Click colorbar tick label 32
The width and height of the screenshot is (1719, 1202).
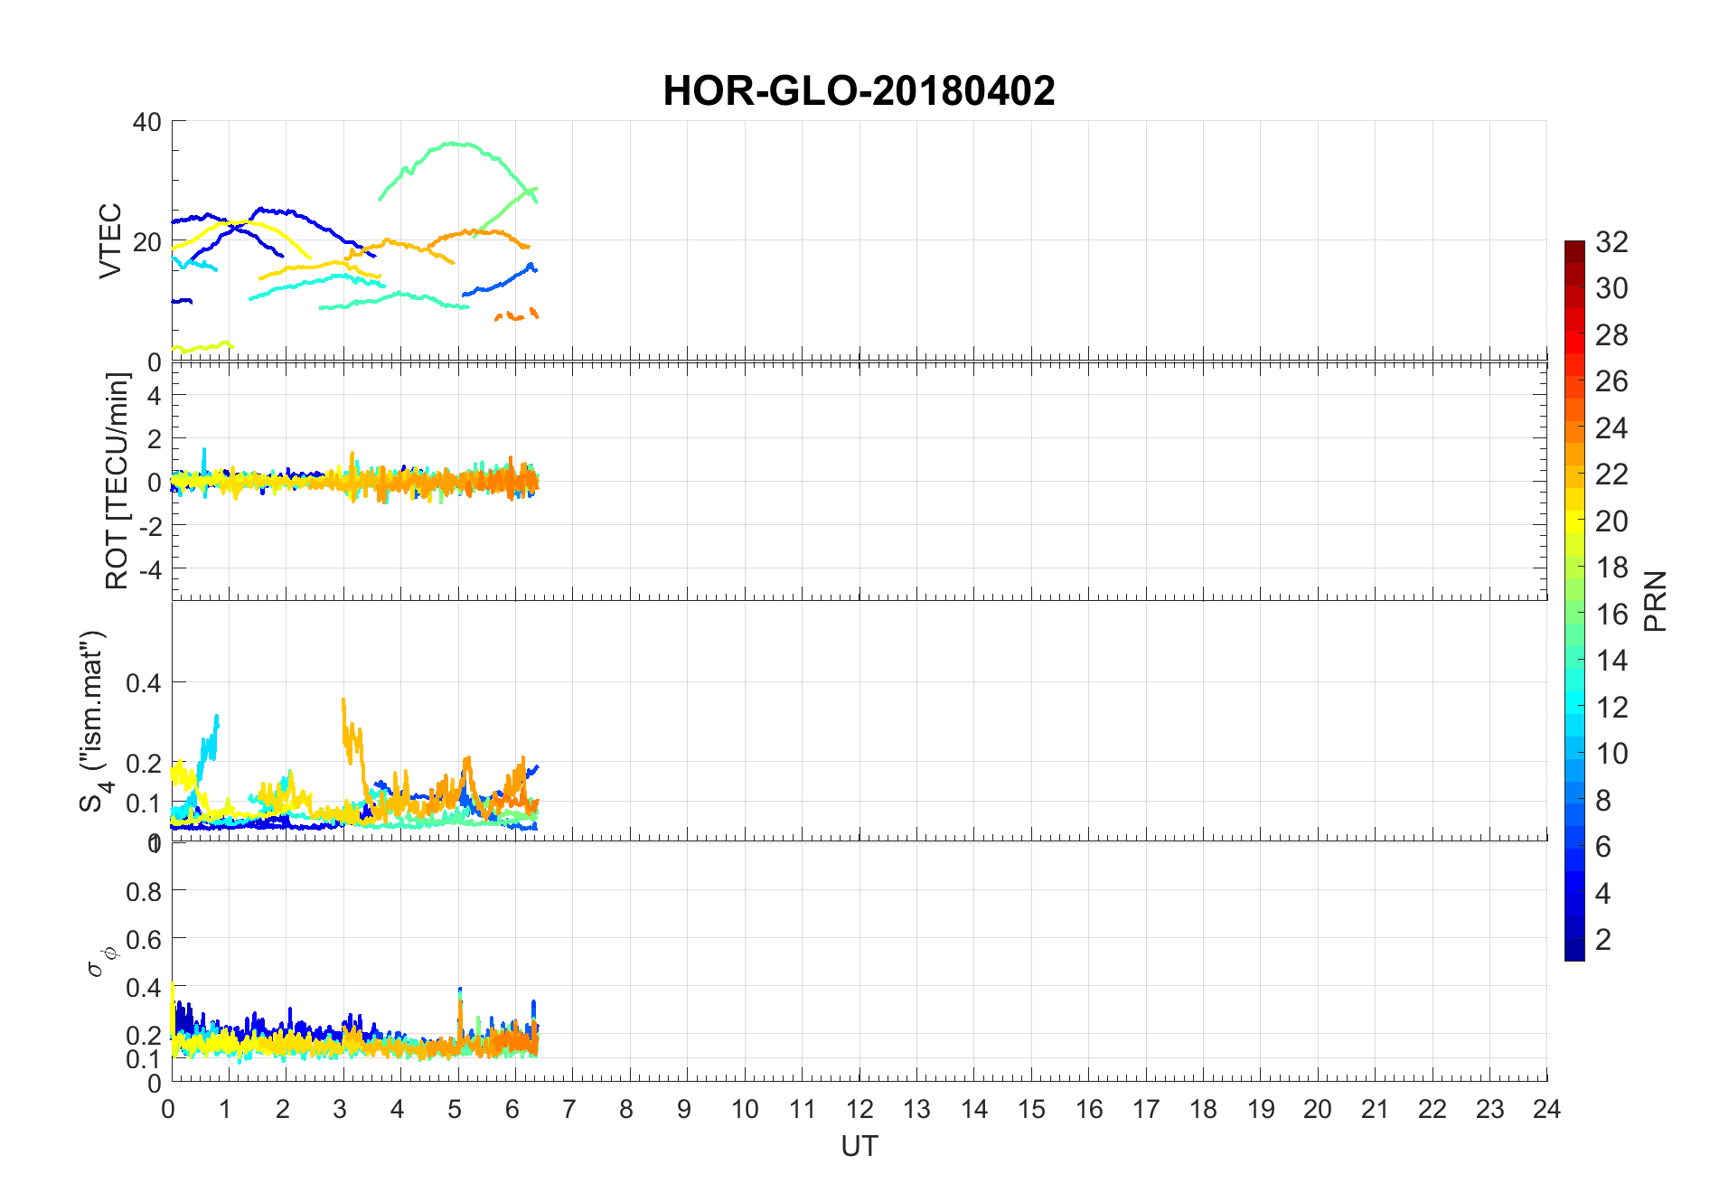[x=1611, y=241]
